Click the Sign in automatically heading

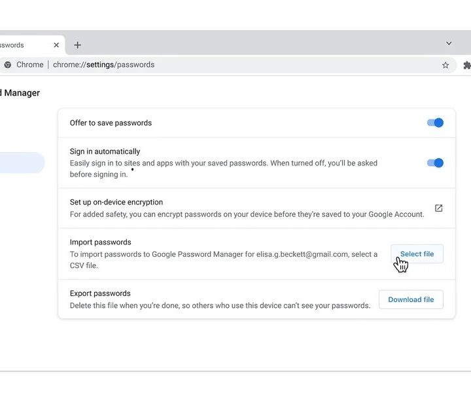click(105, 152)
